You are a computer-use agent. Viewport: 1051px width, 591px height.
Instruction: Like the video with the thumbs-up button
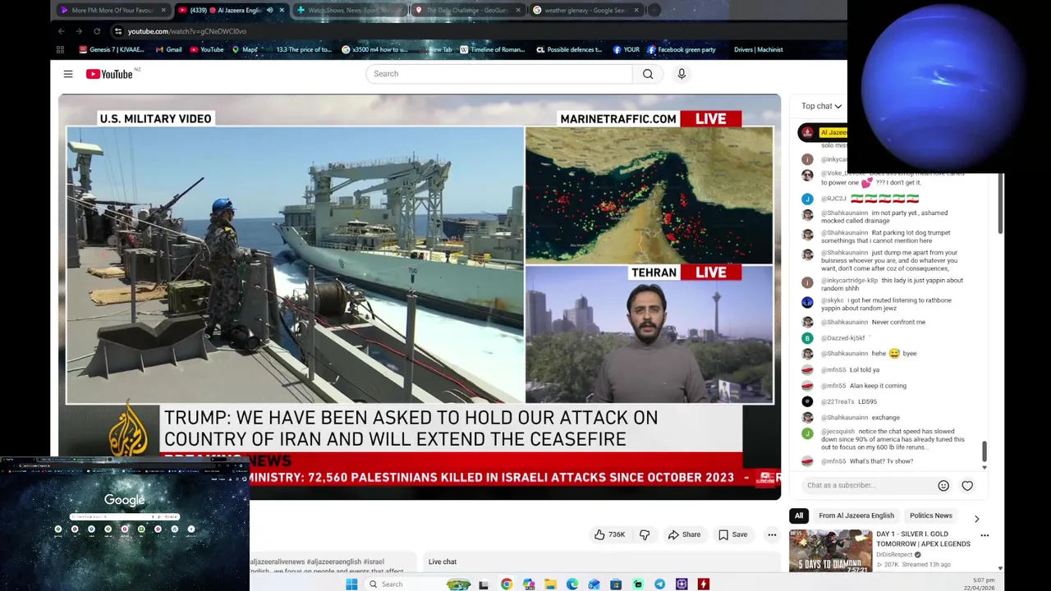tap(609, 534)
